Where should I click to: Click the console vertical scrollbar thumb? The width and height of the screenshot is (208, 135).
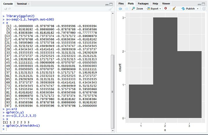[113, 91]
